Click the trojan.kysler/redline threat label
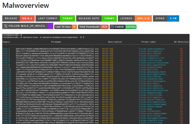 [152, 99]
